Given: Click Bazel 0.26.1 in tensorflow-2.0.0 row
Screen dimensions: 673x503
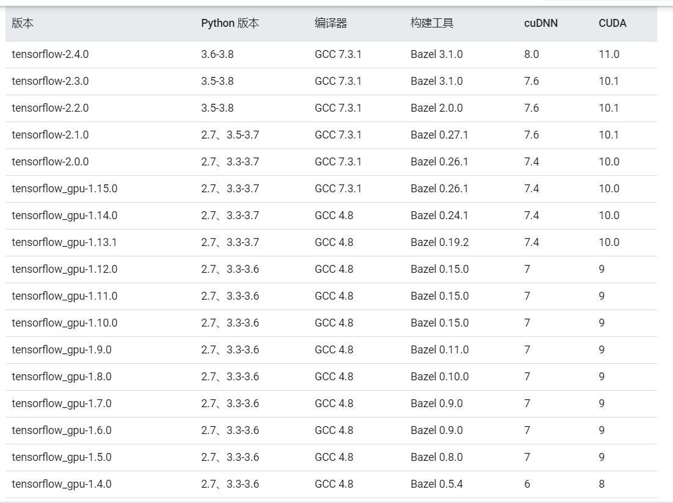Looking at the screenshot, I should tap(439, 162).
